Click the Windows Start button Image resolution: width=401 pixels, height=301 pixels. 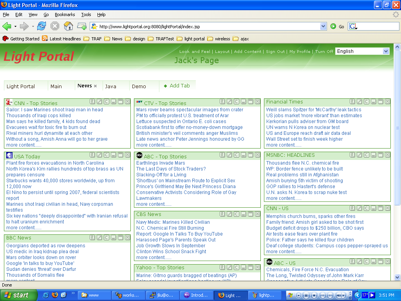(16, 295)
